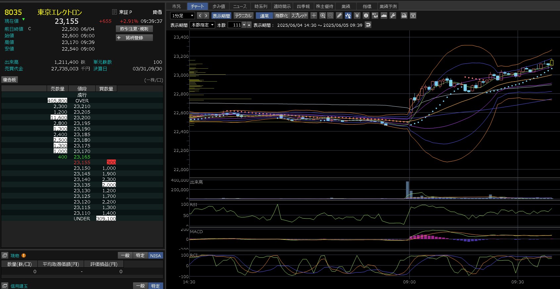Print the chart with printer icon
The image size is (560, 289).
pyautogui.click(x=404, y=16)
